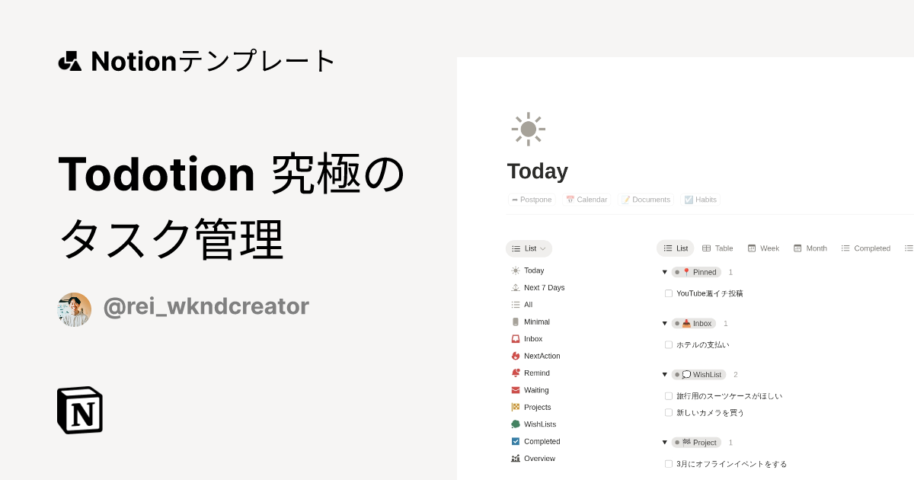The width and height of the screenshot is (914, 480).
Task: Open the Habits link button
Action: tap(700, 200)
